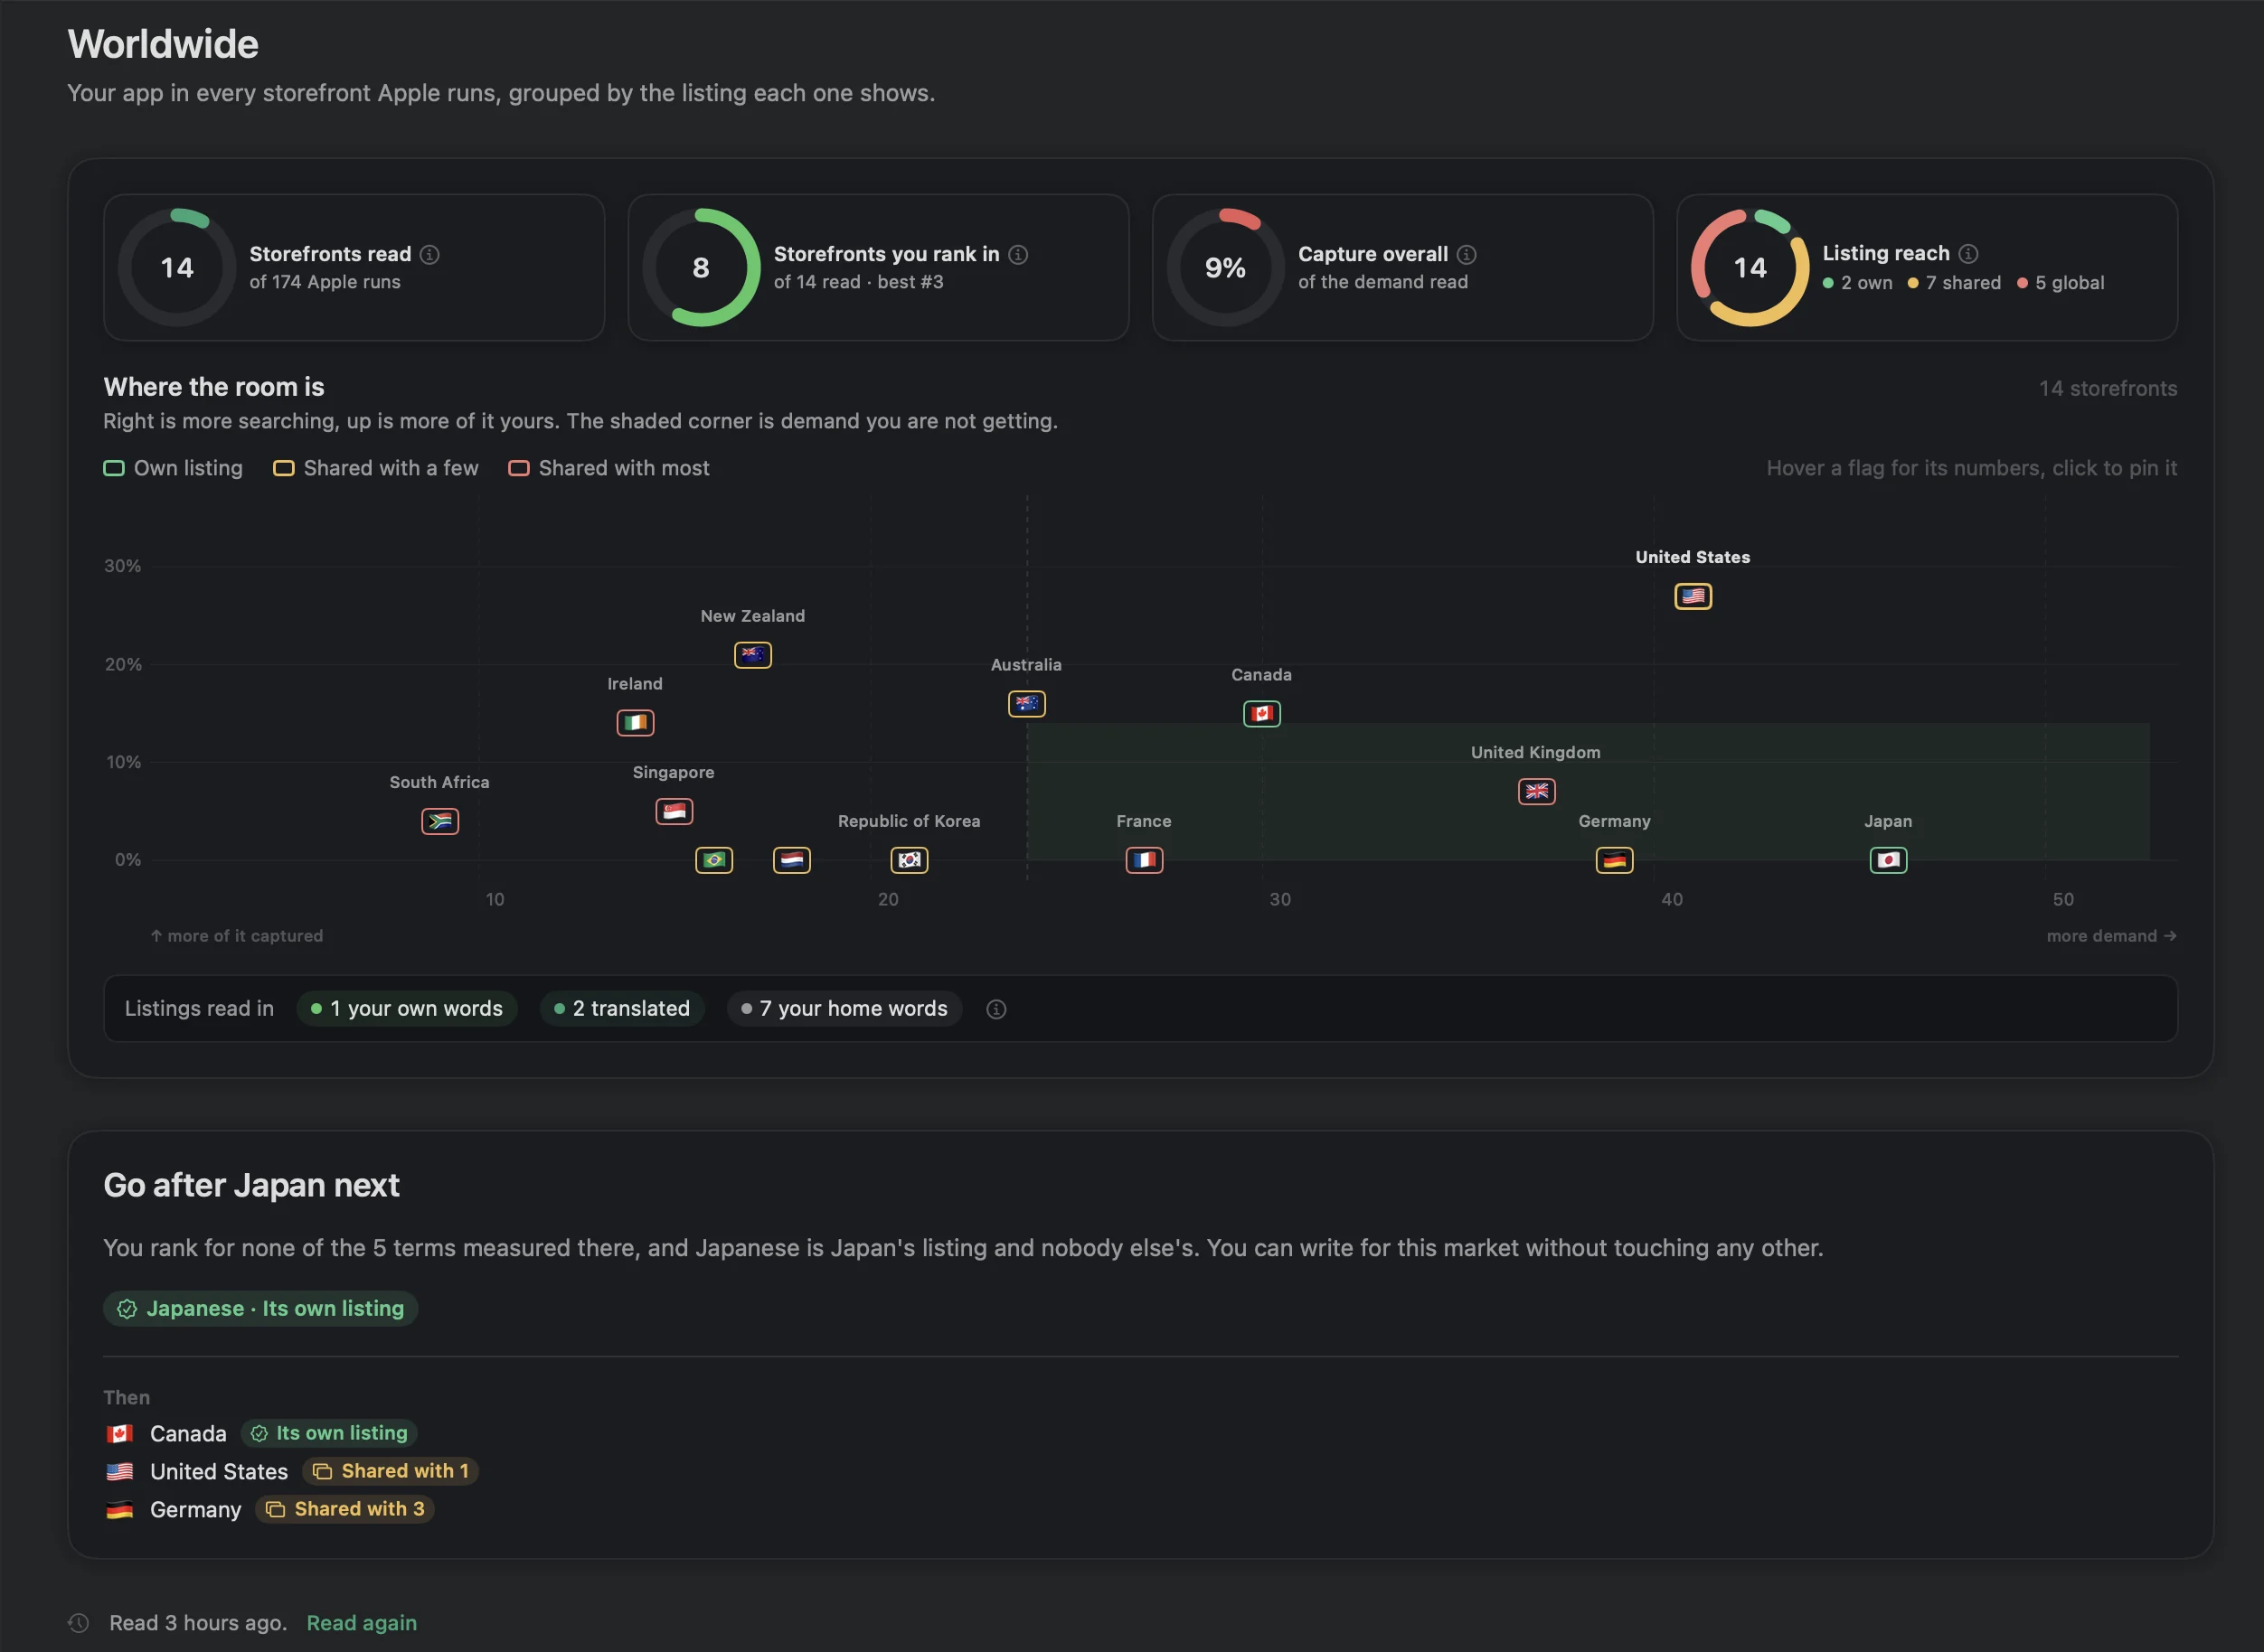Image resolution: width=2264 pixels, height=1652 pixels.
Task: Click the Capture overall 9% ring
Action: 1225,267
